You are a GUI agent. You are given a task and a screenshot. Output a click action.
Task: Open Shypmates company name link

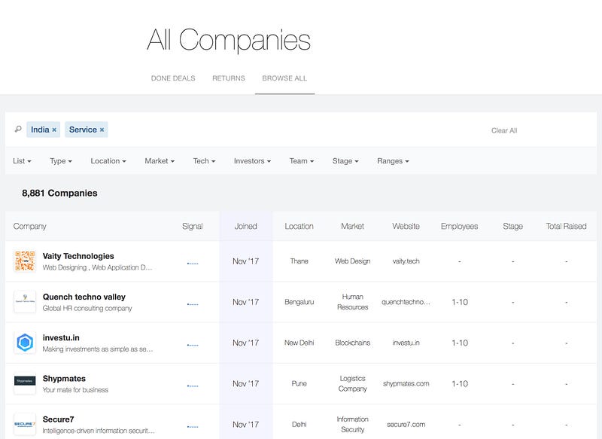coord(64,378)
